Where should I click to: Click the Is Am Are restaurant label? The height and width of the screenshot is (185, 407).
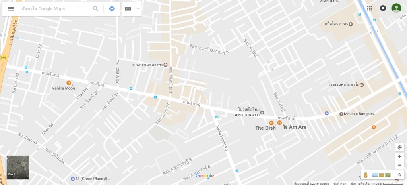(x=295, y=127)
